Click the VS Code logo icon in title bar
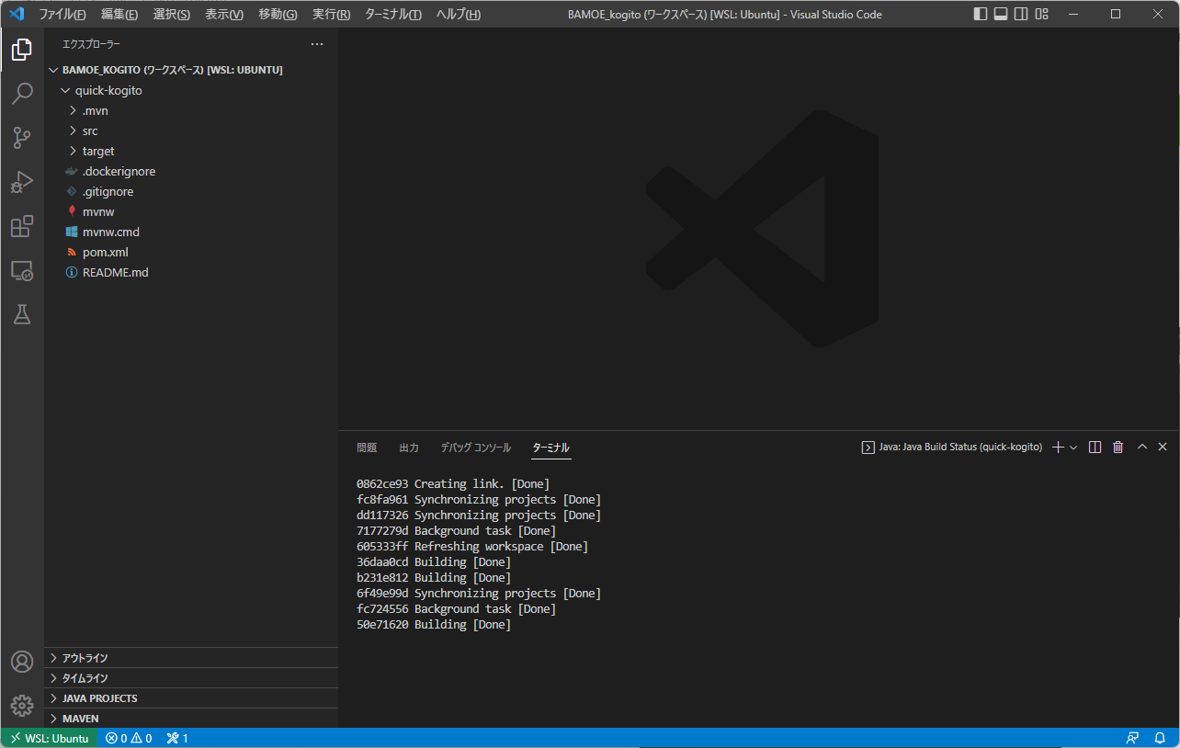The image size is (1180, 748). (x=16, y=14)
